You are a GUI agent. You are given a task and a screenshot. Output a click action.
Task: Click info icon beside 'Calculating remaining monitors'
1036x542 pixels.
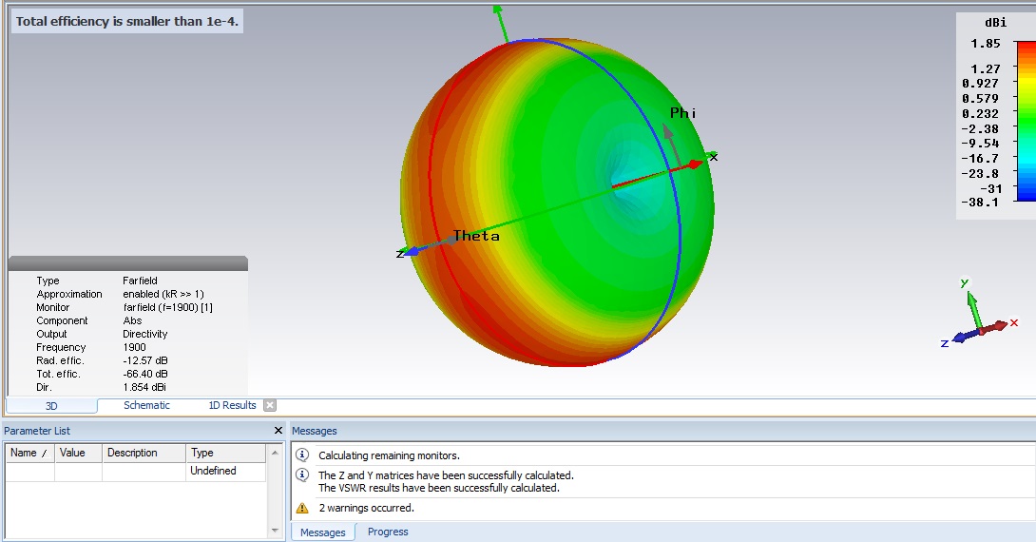point(302,455)
